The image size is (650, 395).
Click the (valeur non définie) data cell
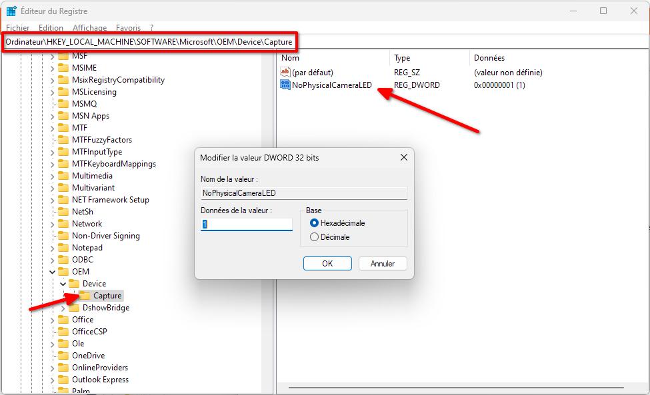pyautogui.click(x=508, y=73)
